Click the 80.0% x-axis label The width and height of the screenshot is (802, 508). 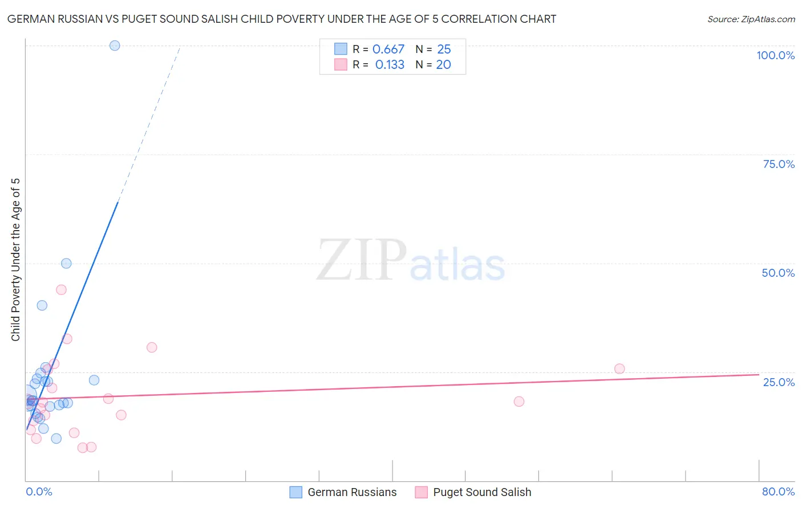[x=778, y=491]
